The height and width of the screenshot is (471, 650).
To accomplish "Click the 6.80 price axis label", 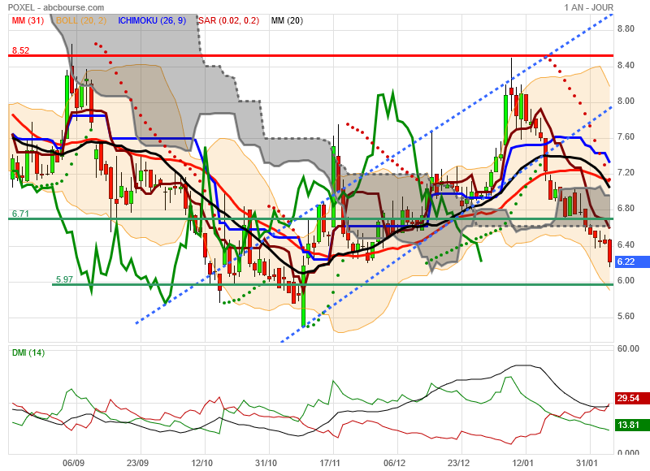I will 626,208.
